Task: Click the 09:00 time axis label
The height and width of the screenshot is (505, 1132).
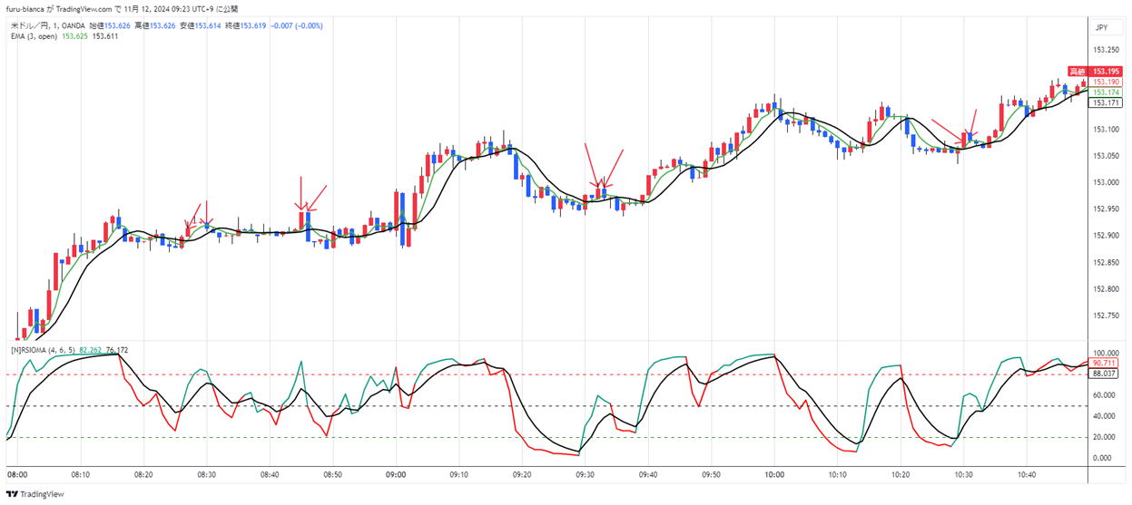Action: coord(396,474)
